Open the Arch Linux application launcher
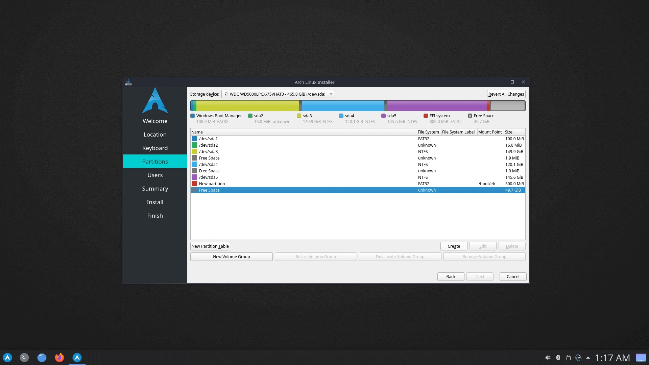The height and width of the screenshot is (365, 649). click(x=7, y=358)
